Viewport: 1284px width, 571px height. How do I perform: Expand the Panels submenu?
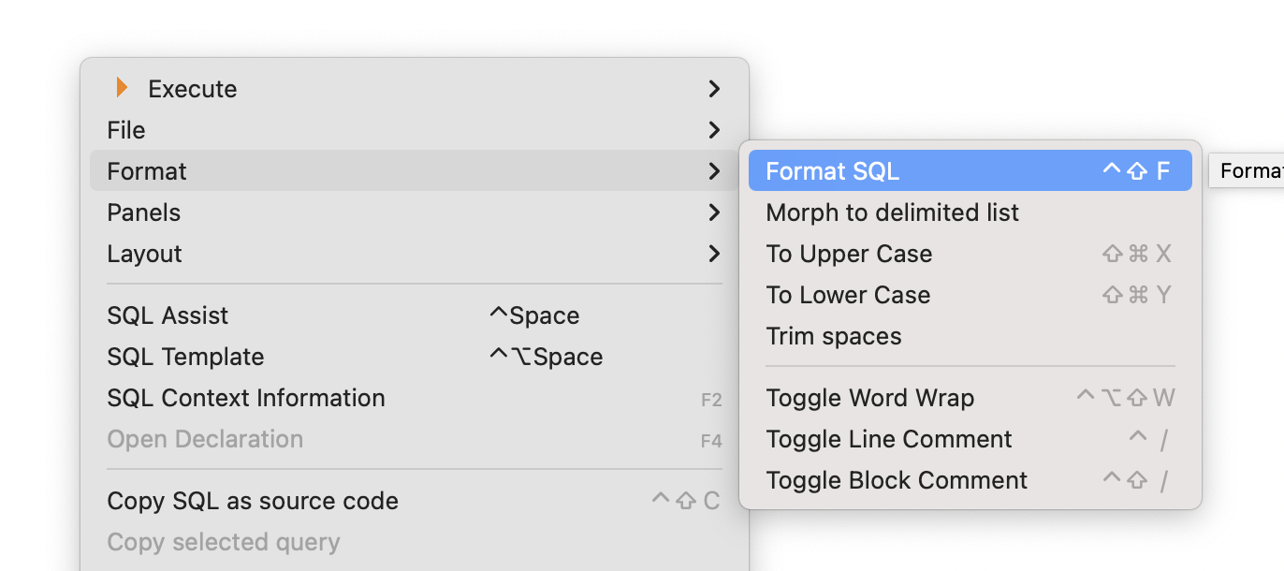coord(144,212)
